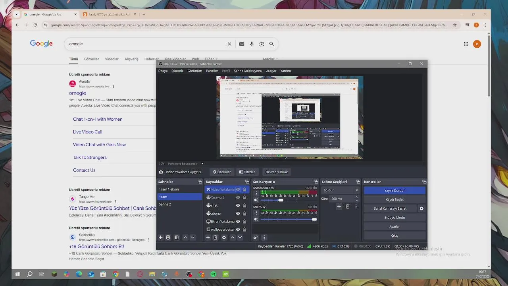Mute Mic/Aux speaker icon

coord(256,219)
